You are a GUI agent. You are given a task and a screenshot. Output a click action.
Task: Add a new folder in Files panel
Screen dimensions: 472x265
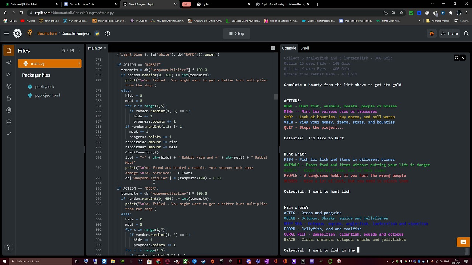(72, 50)
